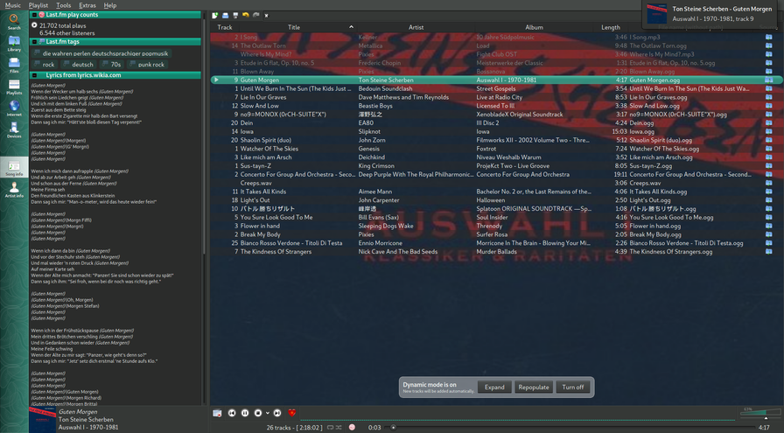Pause playback of the current song
The image size is (784, 433).
(245, 413)
